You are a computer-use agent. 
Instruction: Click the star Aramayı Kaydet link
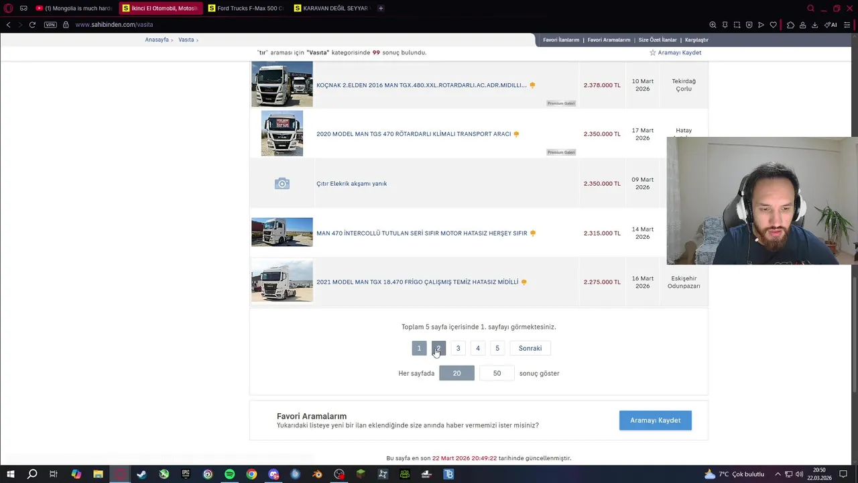coord(675,52)
